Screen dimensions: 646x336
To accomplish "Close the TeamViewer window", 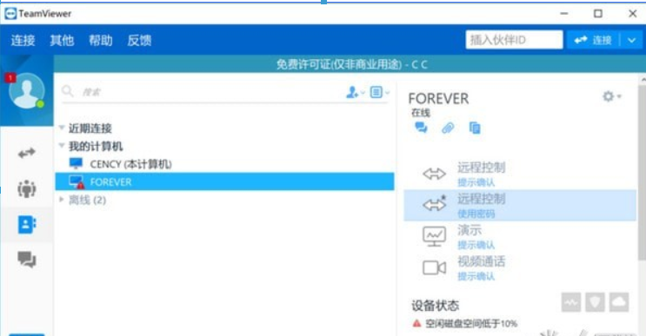I will pos(632,14).
